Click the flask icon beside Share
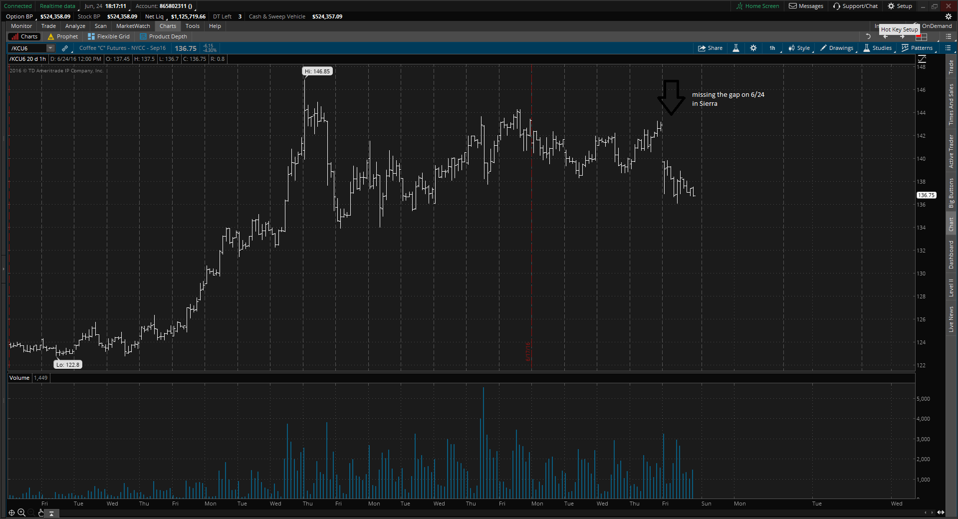 pyautogui.click(x=736, y=48)
